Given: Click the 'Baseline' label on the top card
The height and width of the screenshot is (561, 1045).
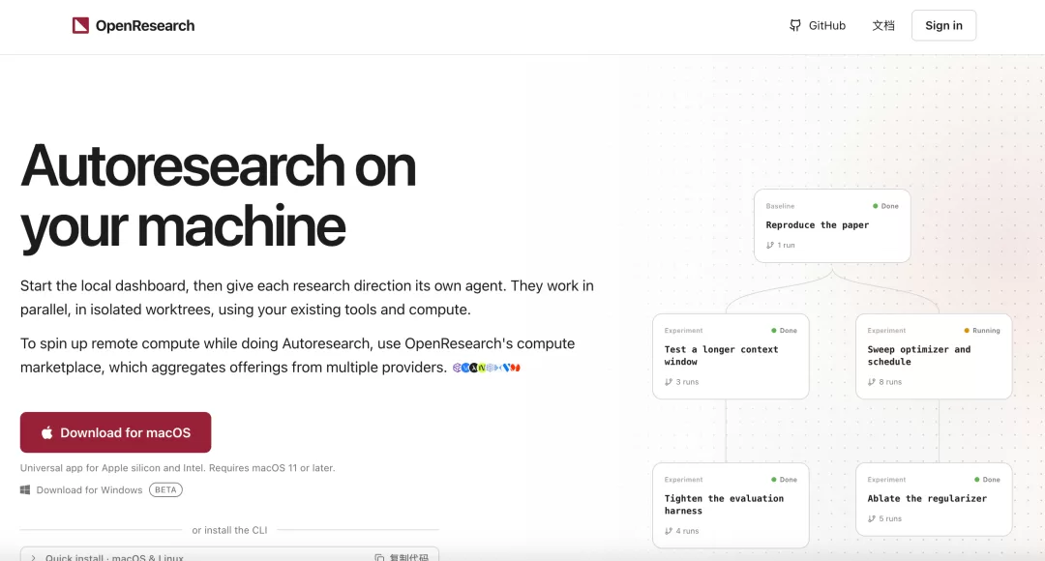Looking at the screenshot, I should (x=780, y=207).
